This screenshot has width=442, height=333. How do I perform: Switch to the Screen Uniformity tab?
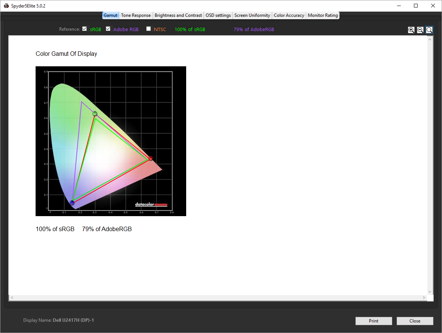point(252,15)
